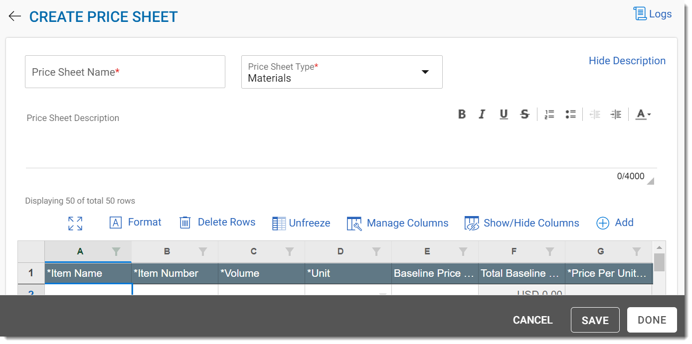Viewport: 692px width, 344px height.
Task: Apply strikethrough formatting
Action: point(524,115)
